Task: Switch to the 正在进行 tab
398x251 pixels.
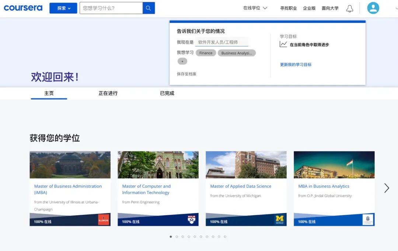Action: (108, 93)
